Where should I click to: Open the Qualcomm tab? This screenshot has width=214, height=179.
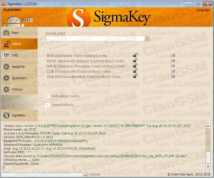[x=19, y=78]
